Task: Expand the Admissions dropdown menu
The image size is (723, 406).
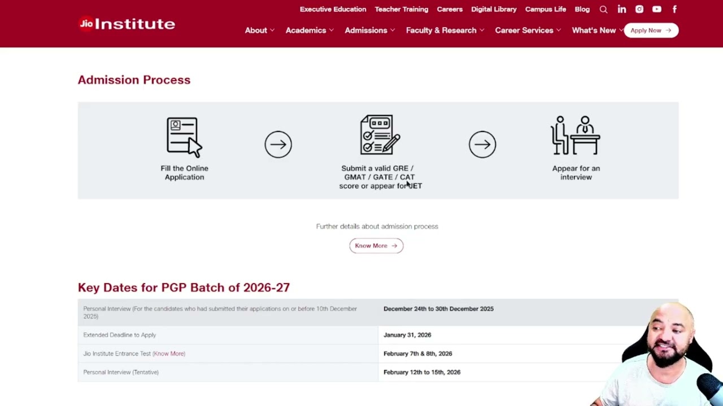Action: pos(370,30)
